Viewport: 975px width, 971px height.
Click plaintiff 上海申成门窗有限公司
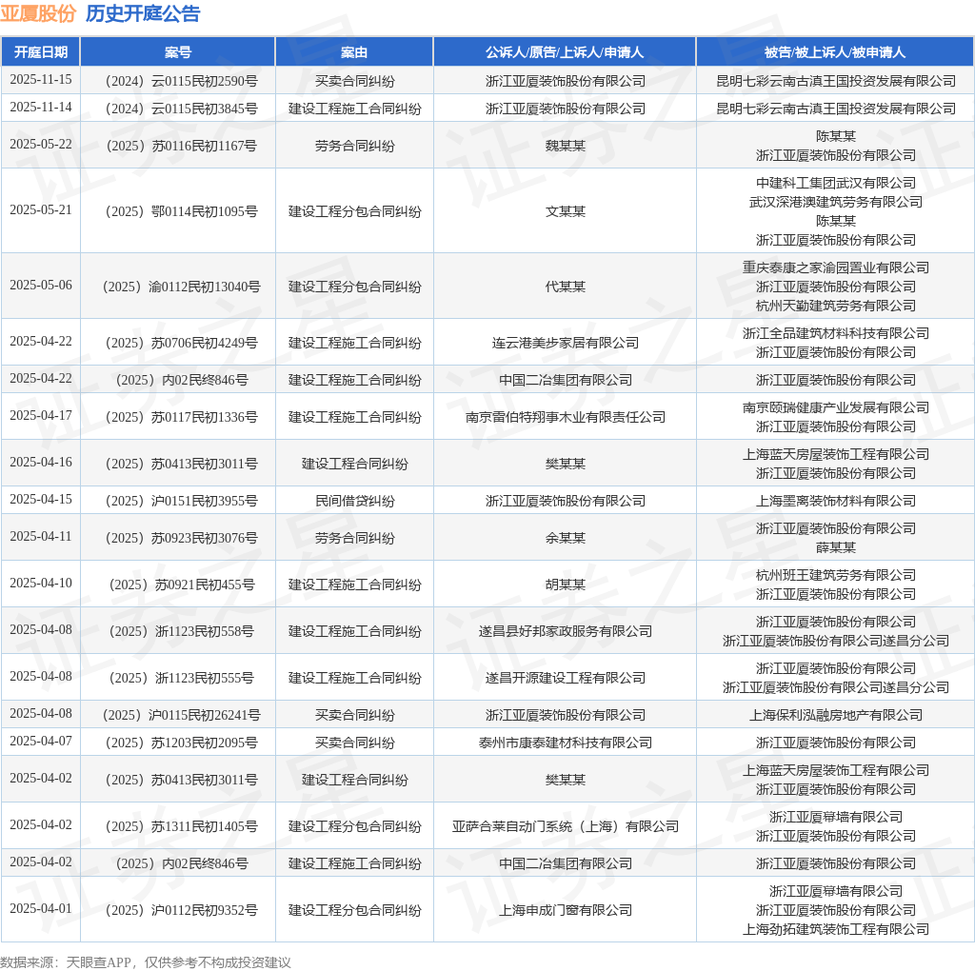(566, 910)
